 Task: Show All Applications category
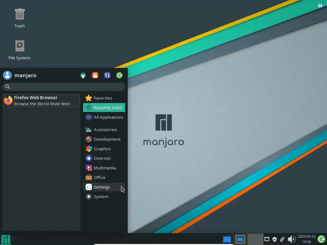click(x=104, y=117)
